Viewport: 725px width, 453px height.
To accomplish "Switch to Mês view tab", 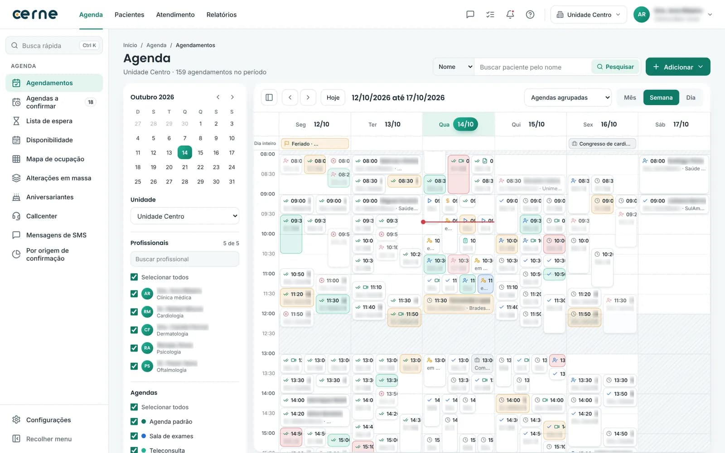I will click(630, 97).
